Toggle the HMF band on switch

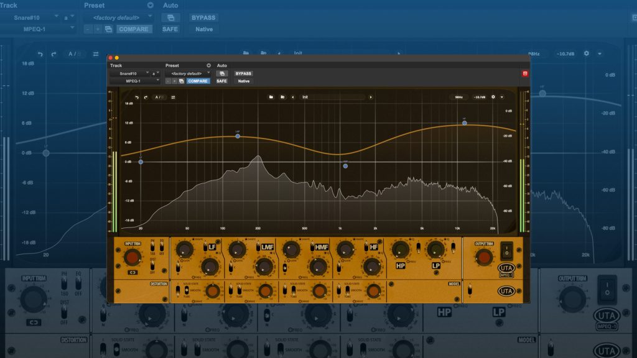tap(312, 247)
